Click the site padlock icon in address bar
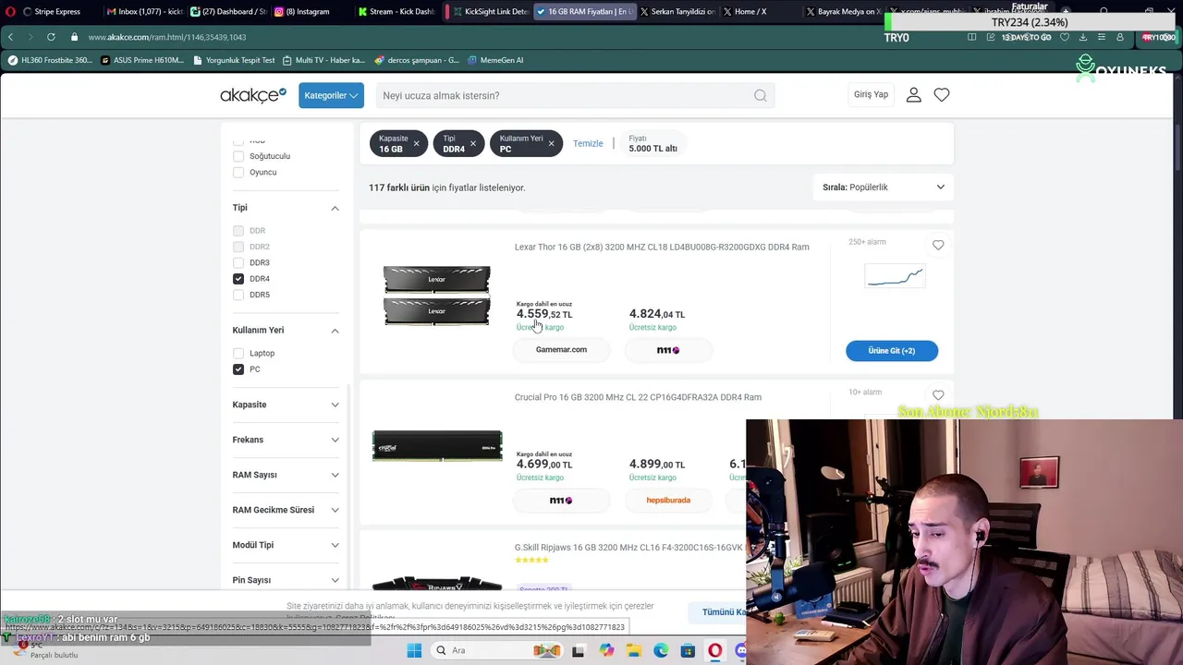 75,37
